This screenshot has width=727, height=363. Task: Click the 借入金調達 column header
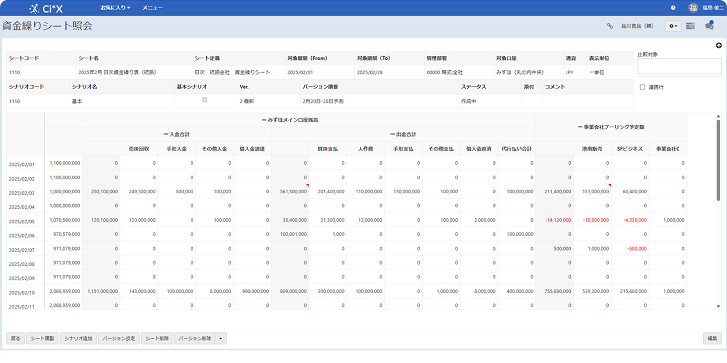pyautogui.click(x=252, y=149)
